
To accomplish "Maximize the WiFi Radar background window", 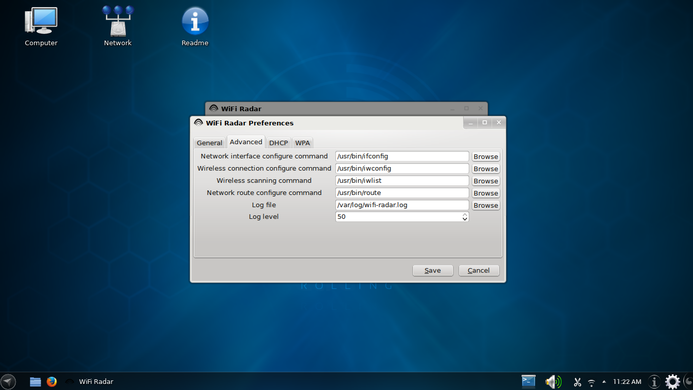I will point(467,108).
